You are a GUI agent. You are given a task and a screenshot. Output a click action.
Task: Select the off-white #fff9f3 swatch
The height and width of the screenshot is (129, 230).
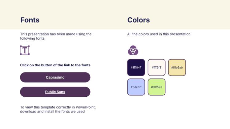point(156,67)
